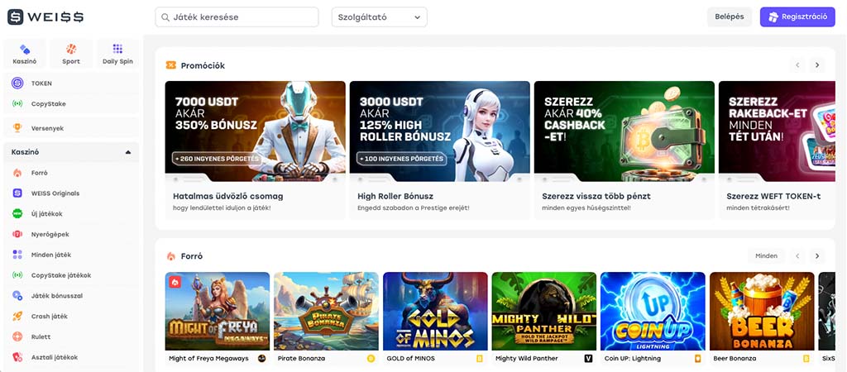Click provider badge on Mighty Wild Panther
Viewport: 847px width, 372px height.
pos(588,359)
